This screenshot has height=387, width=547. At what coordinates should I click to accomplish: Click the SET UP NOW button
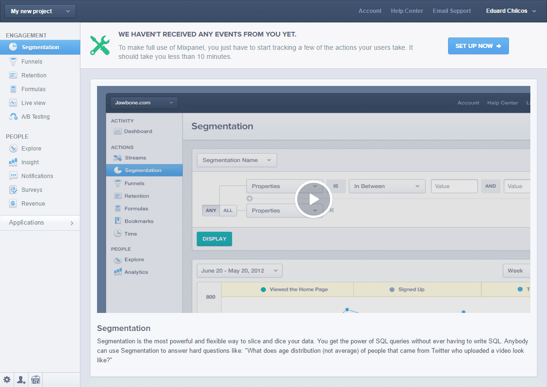pos(478,46)
